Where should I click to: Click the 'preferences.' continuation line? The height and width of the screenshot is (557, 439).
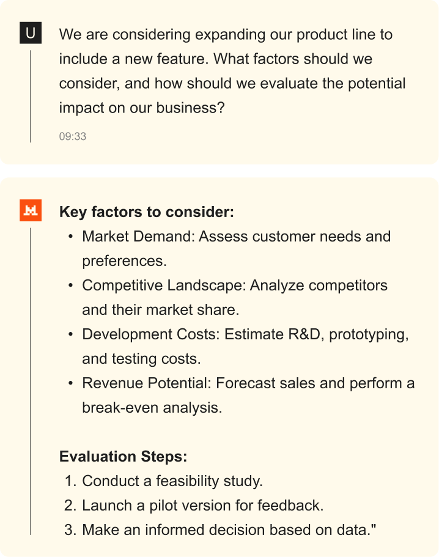(124, 261)
